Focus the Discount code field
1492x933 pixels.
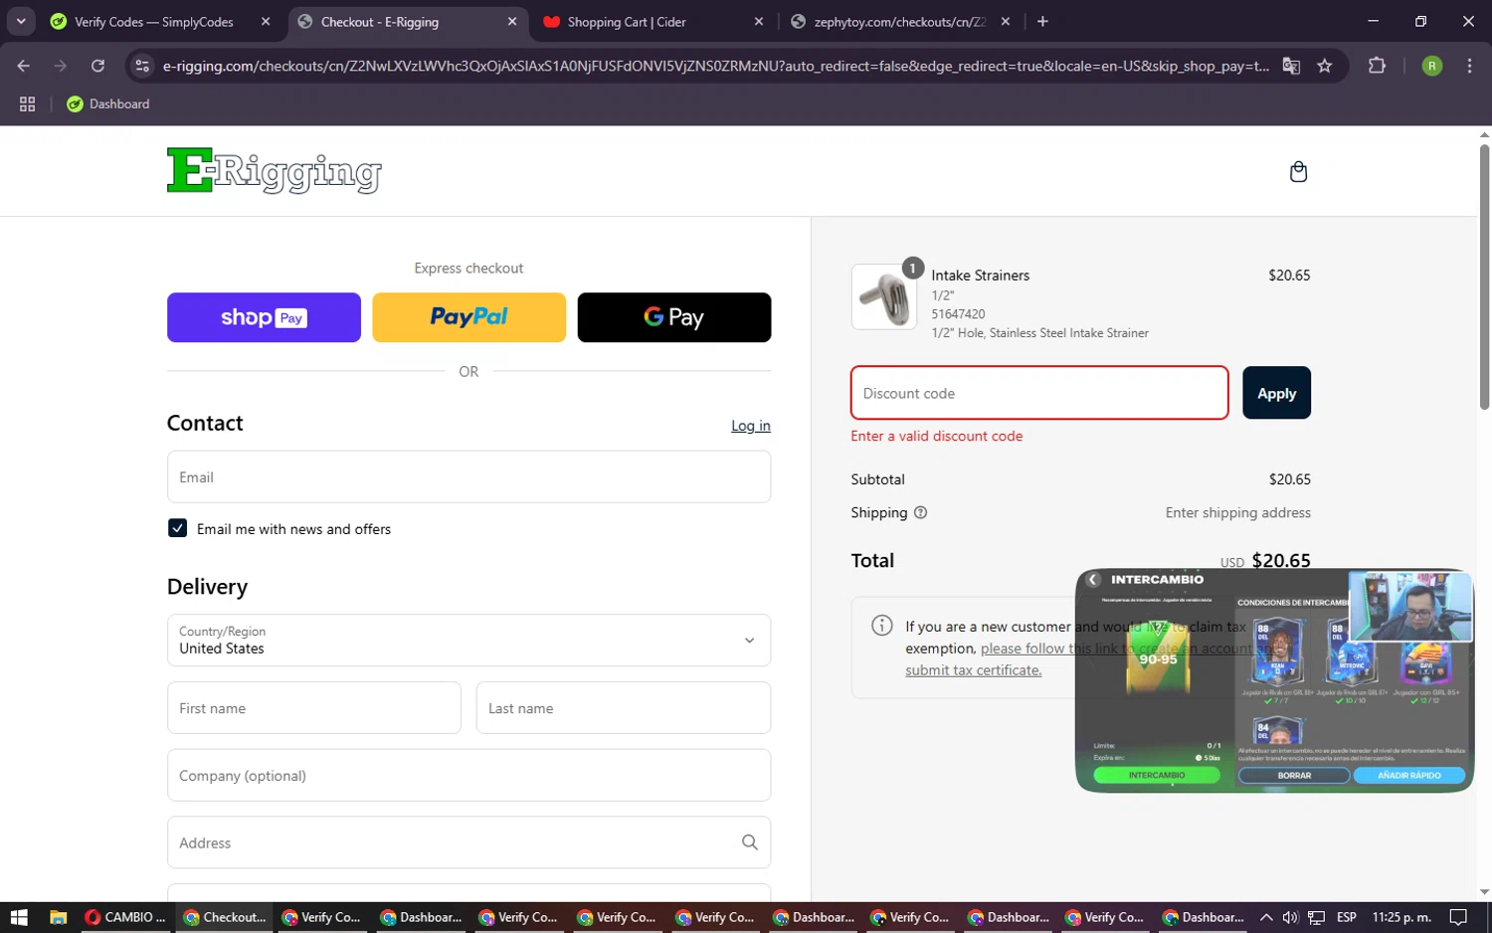click(x=1039, y=393)
